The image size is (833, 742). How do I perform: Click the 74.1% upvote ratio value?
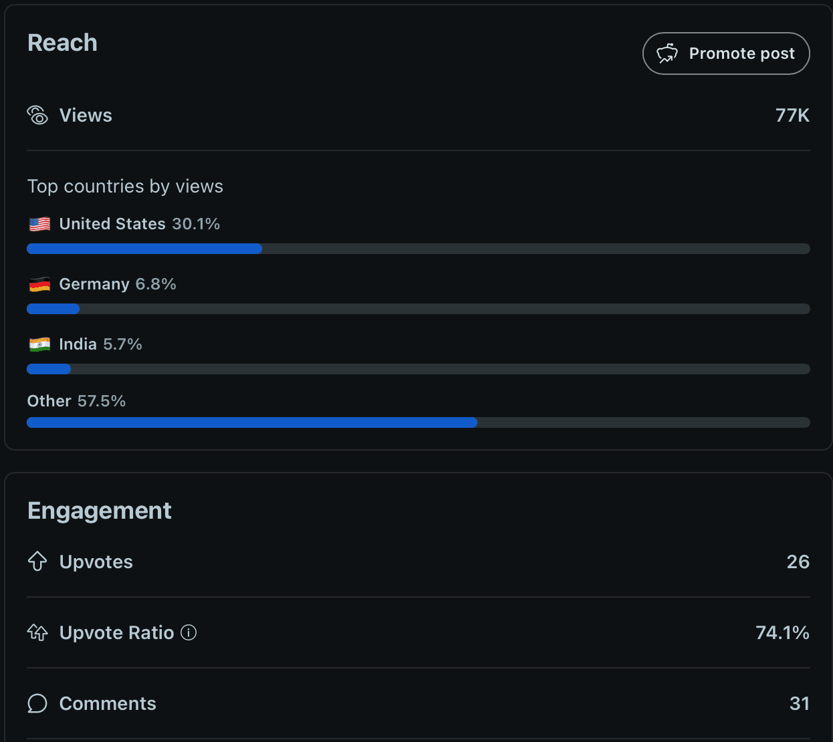(782, 632)
